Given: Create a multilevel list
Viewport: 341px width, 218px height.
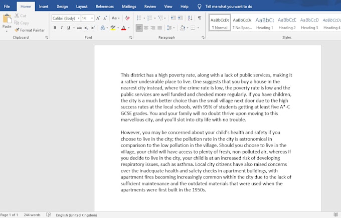Looking at the screenshot, I should pos(160,18).
